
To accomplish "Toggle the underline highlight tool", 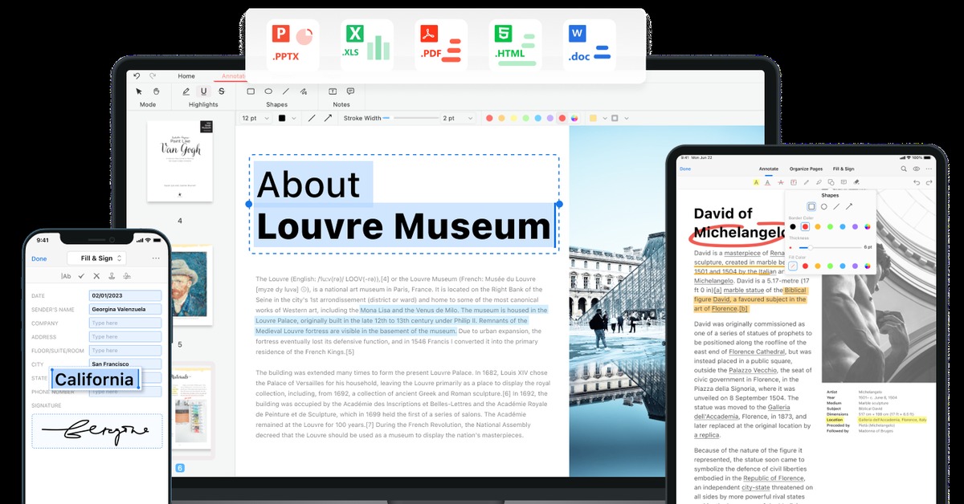I will pyautogui.click(x=204, y=91).
